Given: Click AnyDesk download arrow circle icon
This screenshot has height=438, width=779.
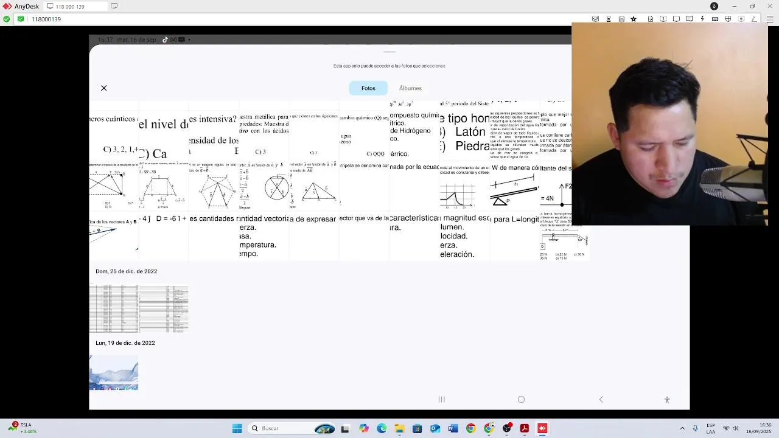Looking at the screenshot, I should coord(714,6).
